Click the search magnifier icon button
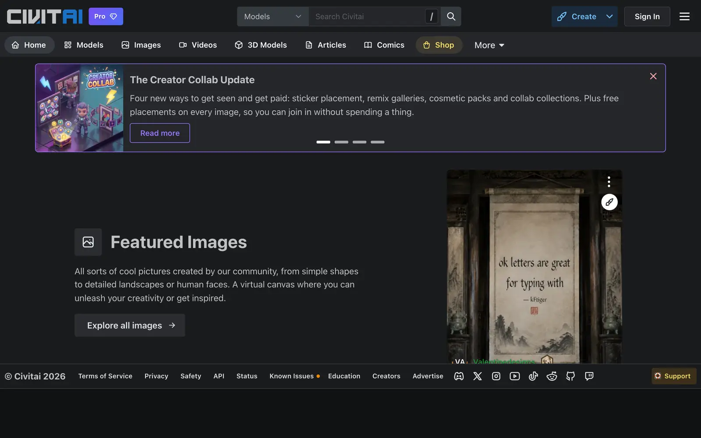The height and width of the screenshot is (438, 701). 451,17
